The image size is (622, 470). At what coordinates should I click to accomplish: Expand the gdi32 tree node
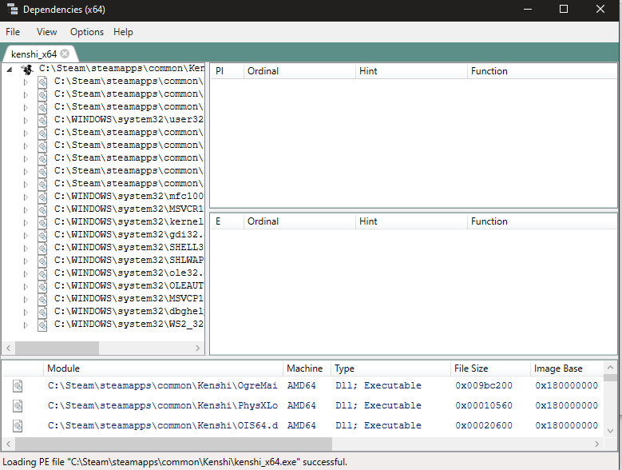tap(26, 235)
